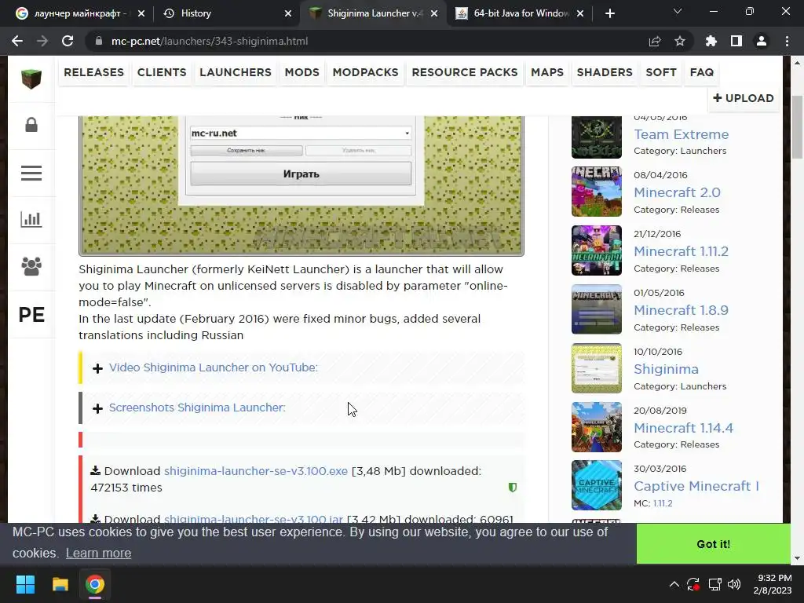Image resolution: width=804 pixels, height=603 pixels.
Task: Open the MODPACKS menu item
Action: click(x=366, y=72)
